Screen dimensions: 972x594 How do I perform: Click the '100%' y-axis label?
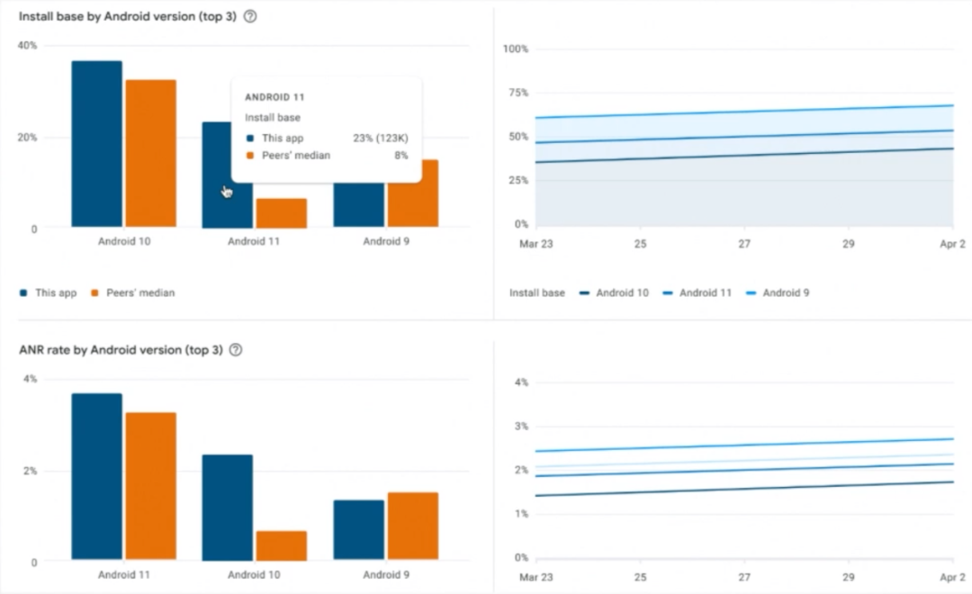click(x=516, y=49)
